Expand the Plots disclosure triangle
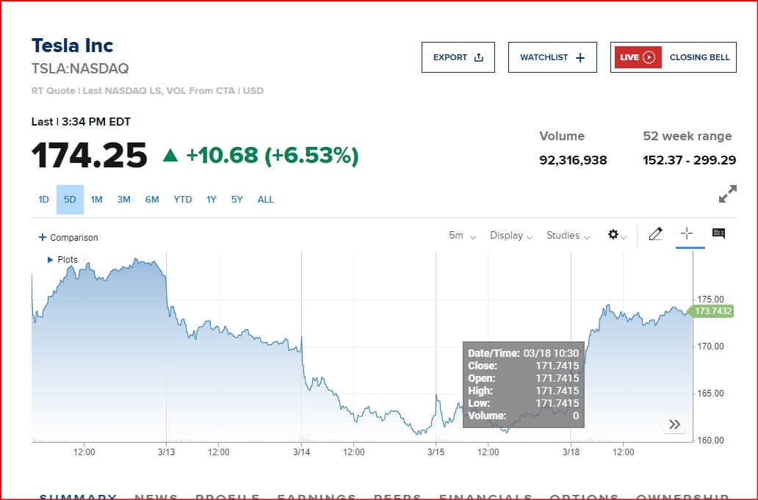The height and width of the screenshot is (500, 758). [50, 260]
